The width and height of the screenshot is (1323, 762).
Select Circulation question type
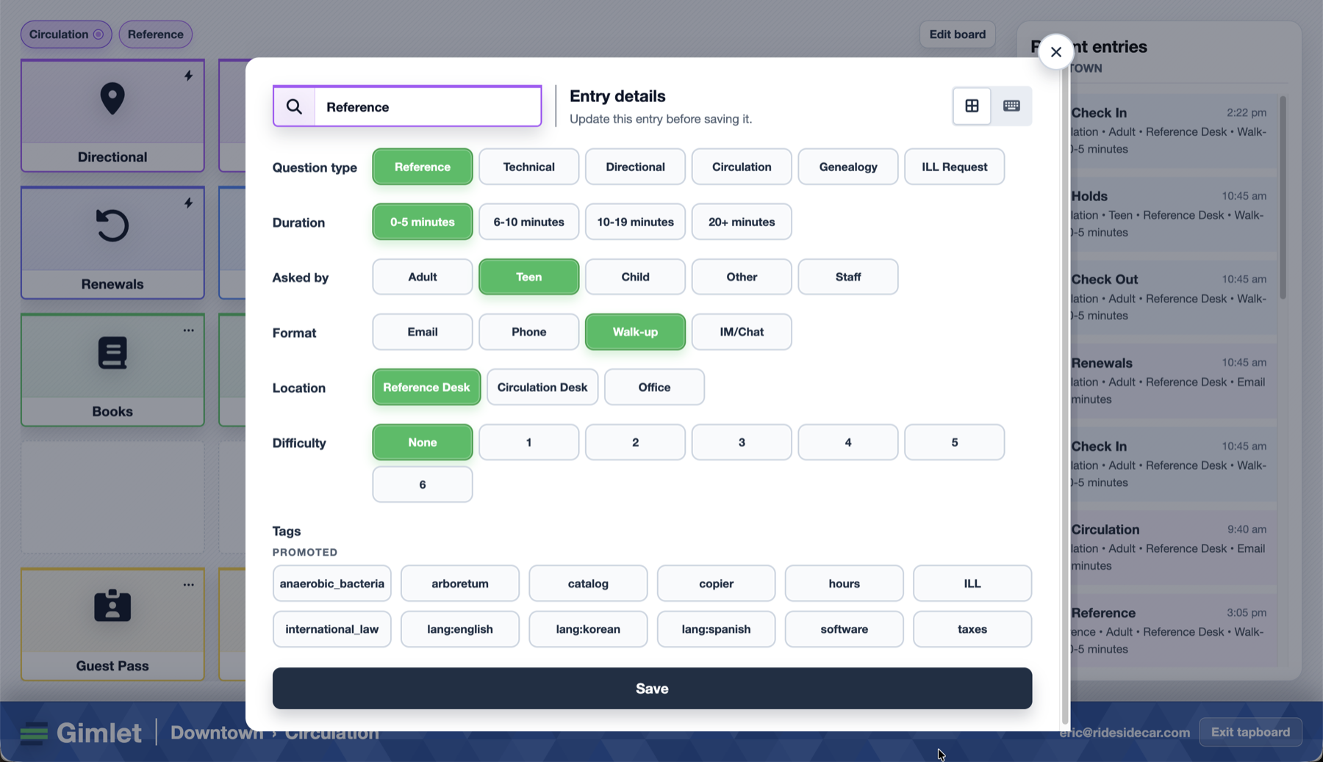pyautogui.click(x=742, y=167)
